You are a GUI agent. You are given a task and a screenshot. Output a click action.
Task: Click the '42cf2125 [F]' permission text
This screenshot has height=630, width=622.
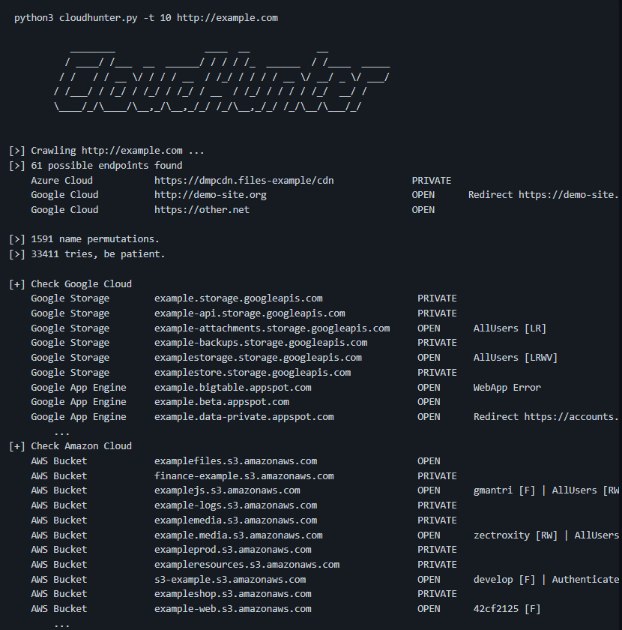click(x=507, y=609)
